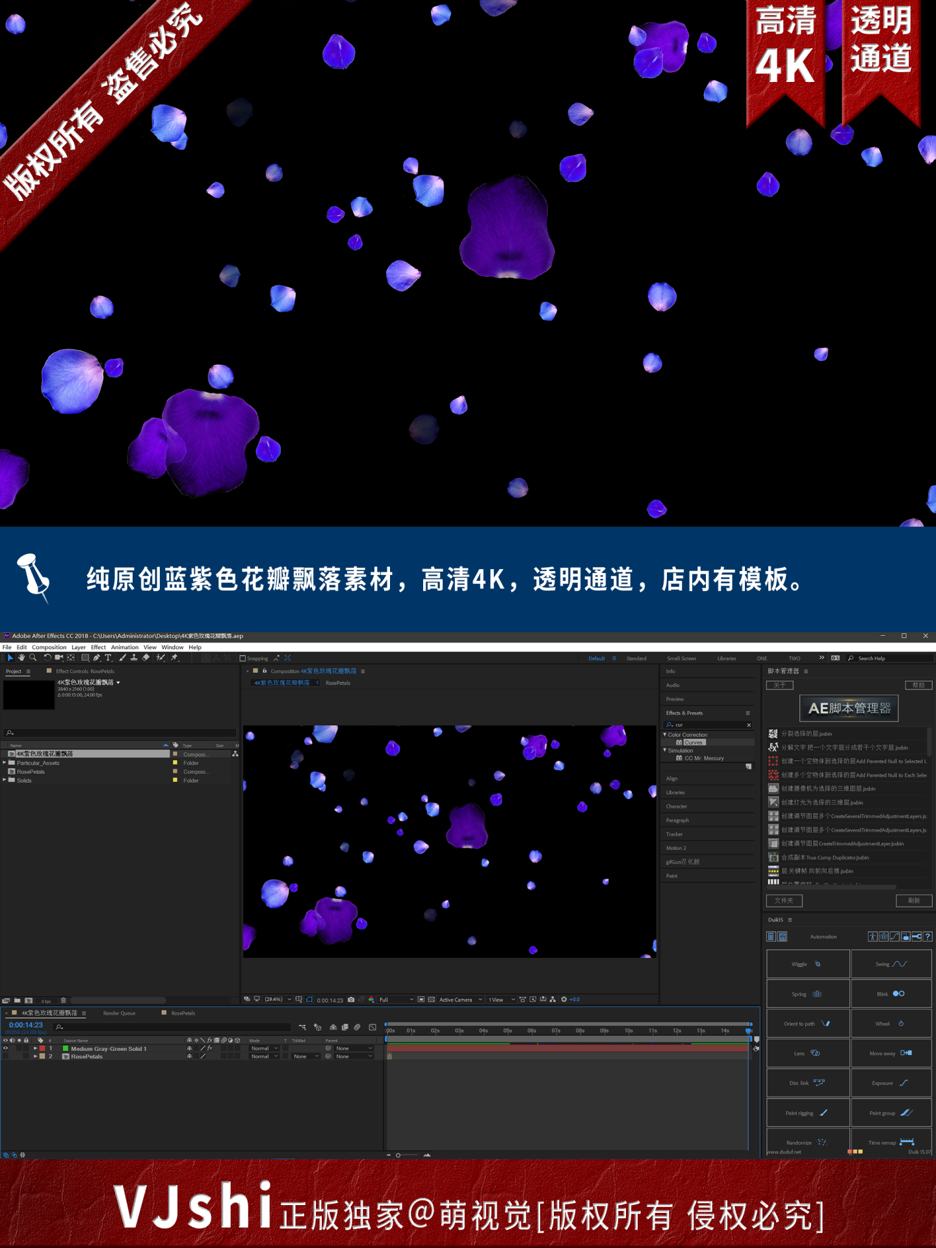936x1248 pixels.
Task: Click the Composition Mini-Flowchart icon in timeline
Action: click(x=302, y=1028)
